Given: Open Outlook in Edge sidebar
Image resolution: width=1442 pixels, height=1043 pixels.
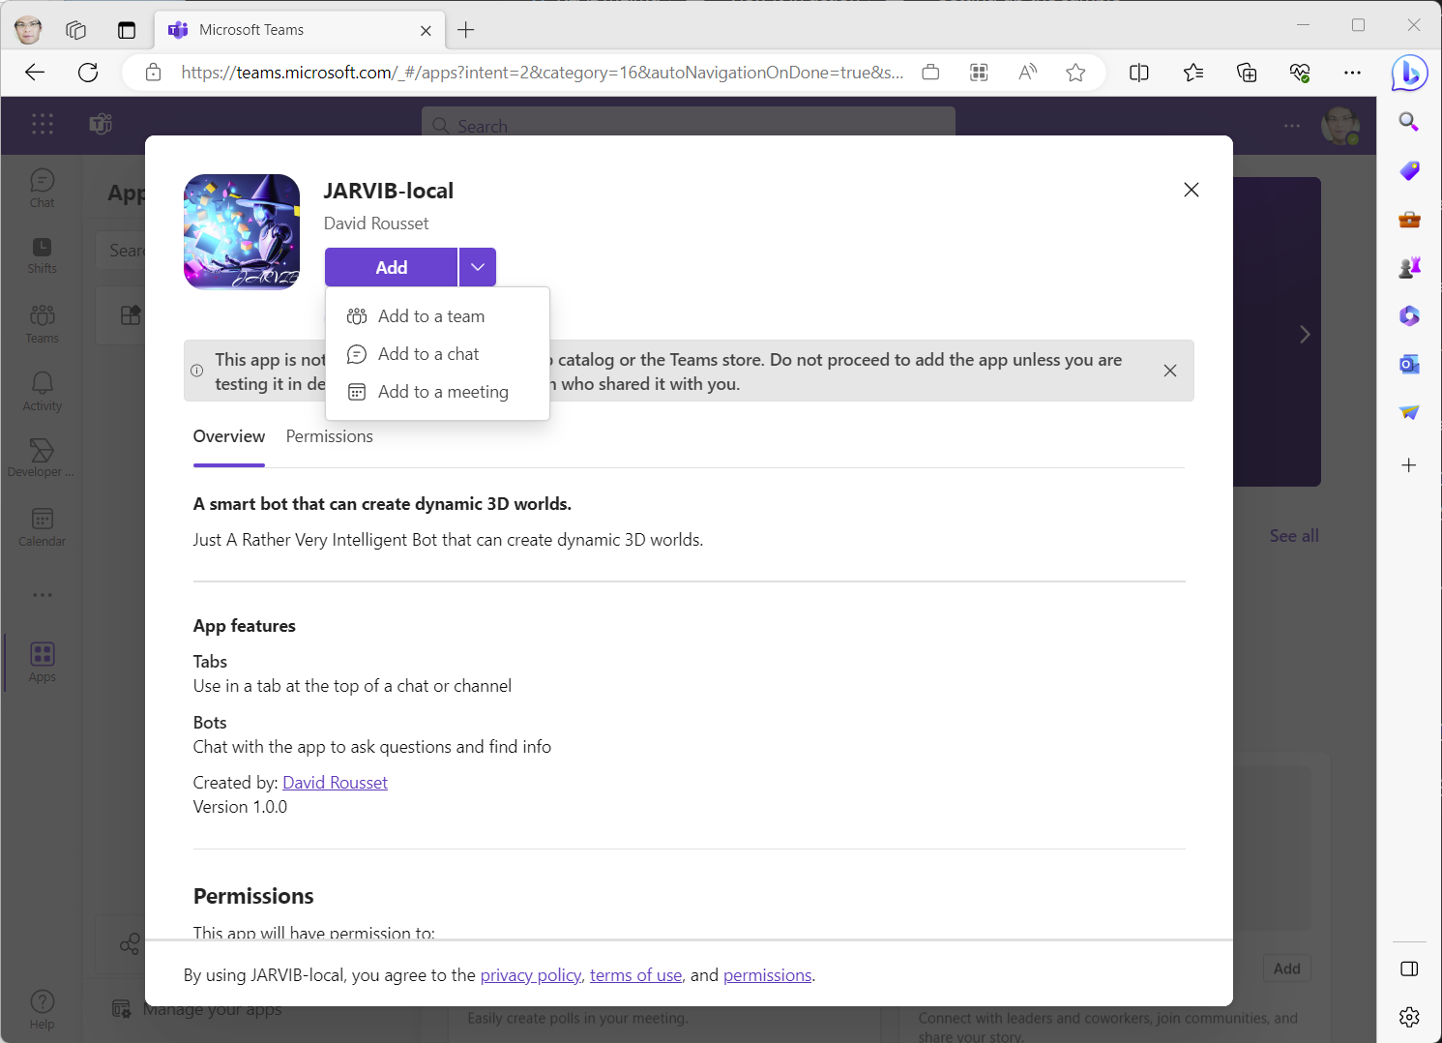Looking at the screenshot, I should (1409, 365).
